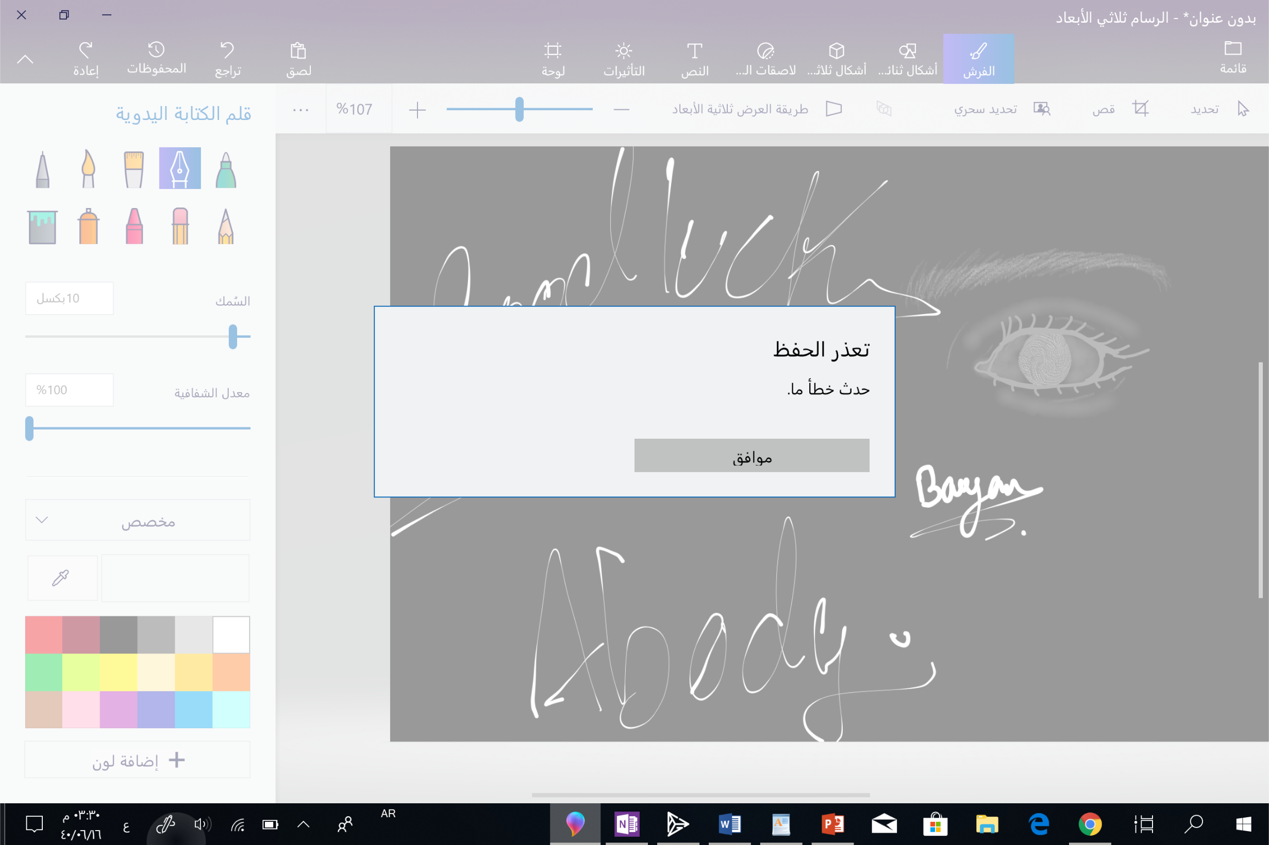Collapse the ribbon with the chevron
Viewport: 1269px width, 845px height.
coord(25,59)
